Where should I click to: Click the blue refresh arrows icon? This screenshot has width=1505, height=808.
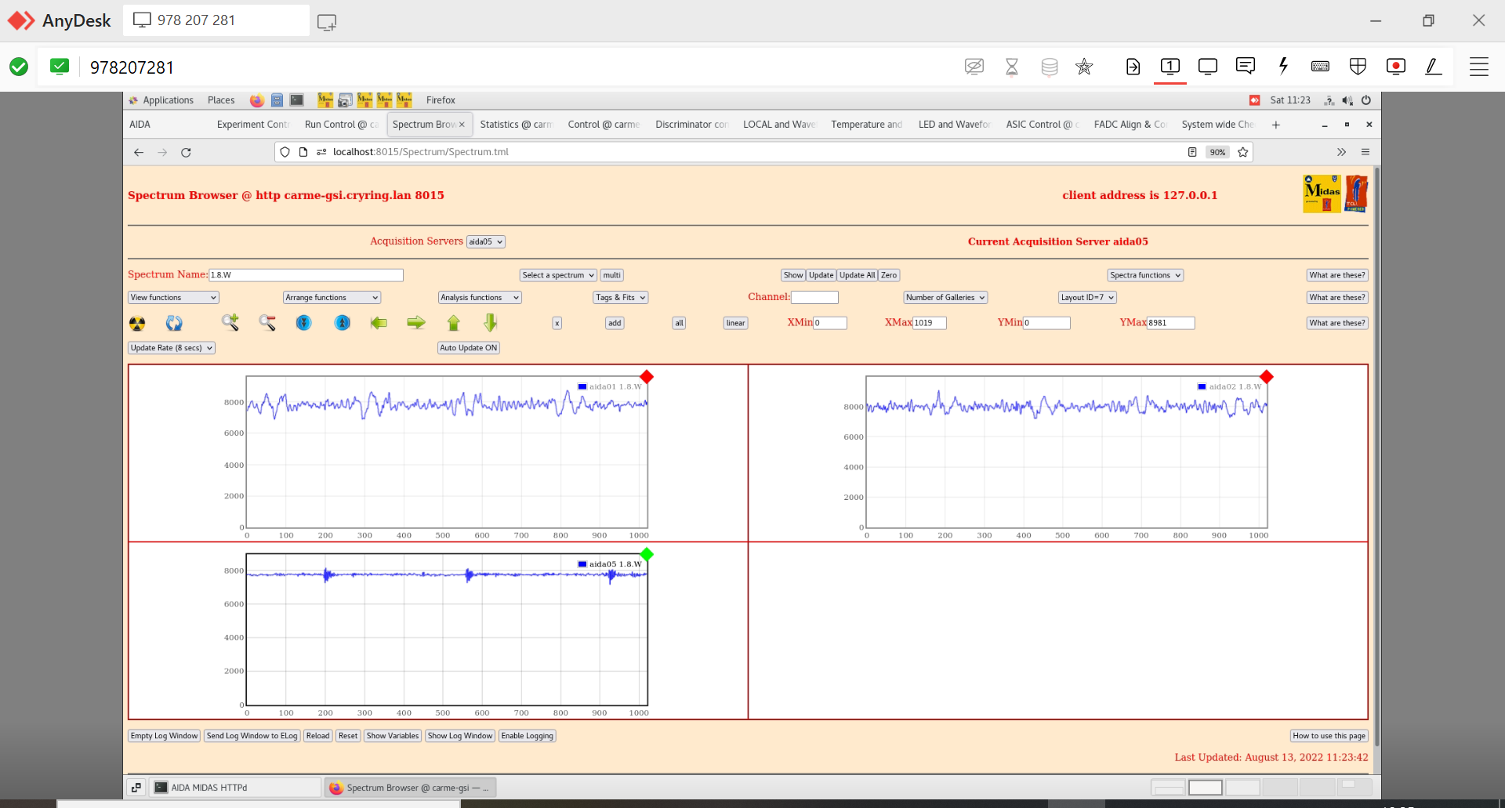[174, 323]
